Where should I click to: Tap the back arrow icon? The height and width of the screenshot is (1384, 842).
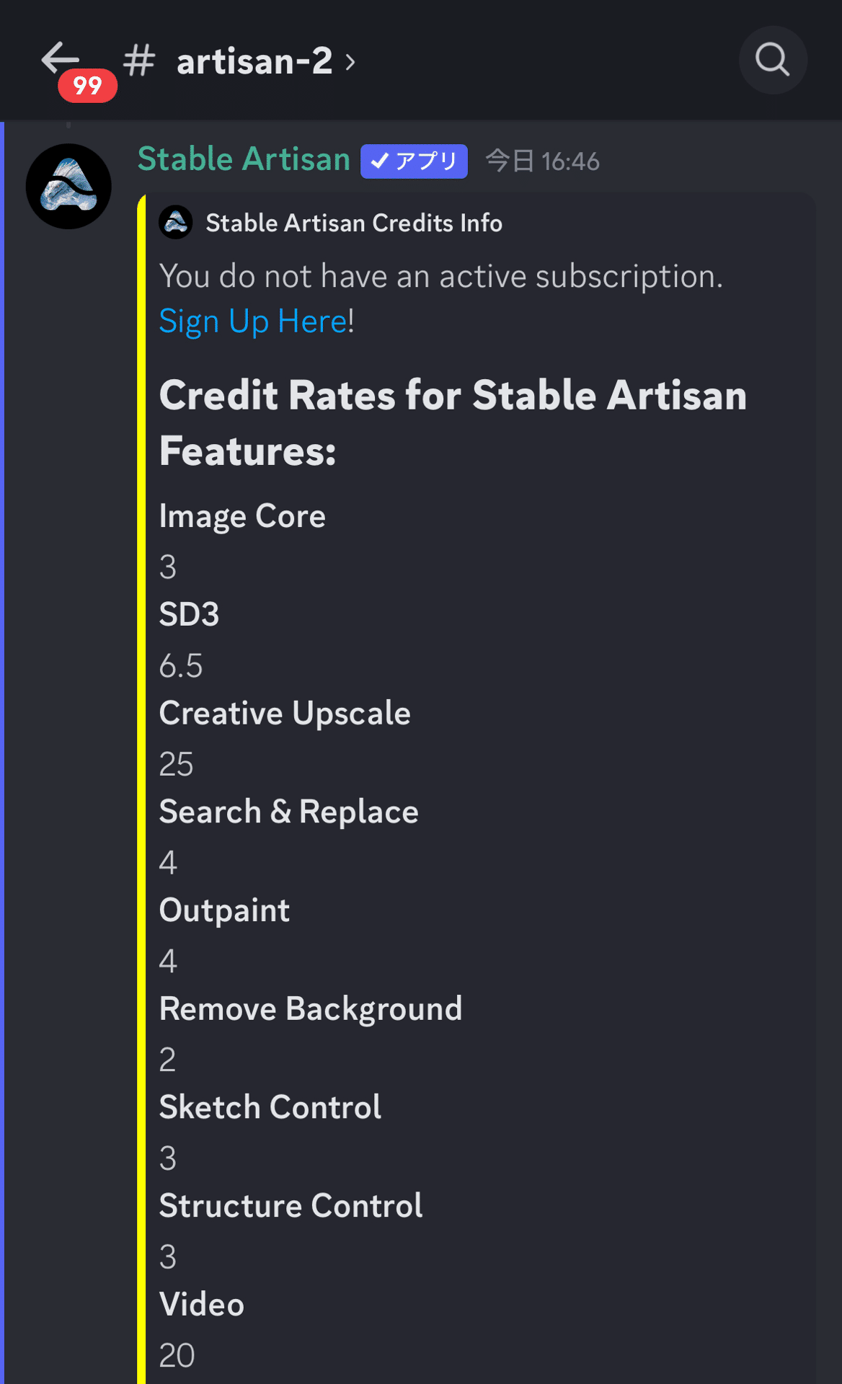click(x=60, y=58)
